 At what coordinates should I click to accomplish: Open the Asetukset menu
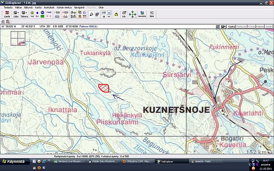tap(48, 7)
